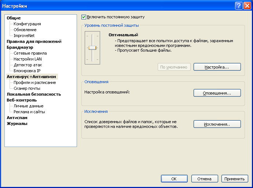Click the help question mark button

tap(239, 6)
